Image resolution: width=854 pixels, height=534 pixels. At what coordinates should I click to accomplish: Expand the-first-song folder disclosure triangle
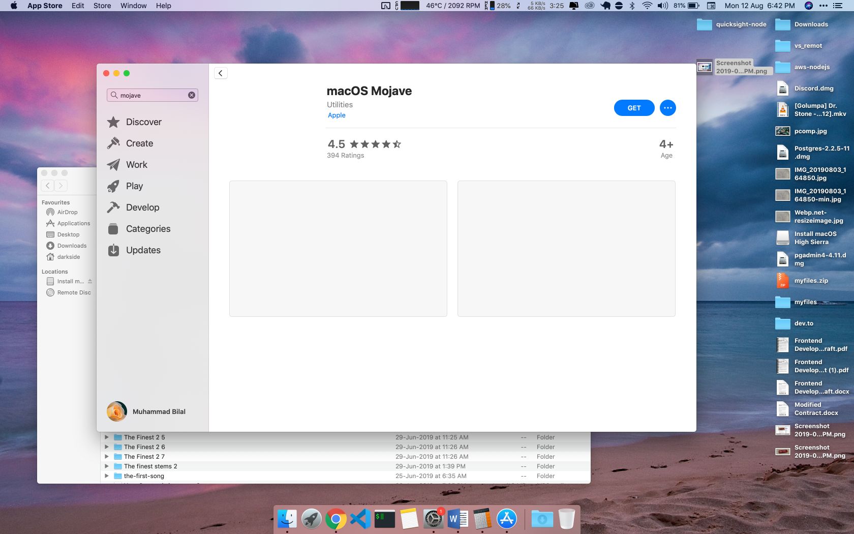tap(107, 476)
